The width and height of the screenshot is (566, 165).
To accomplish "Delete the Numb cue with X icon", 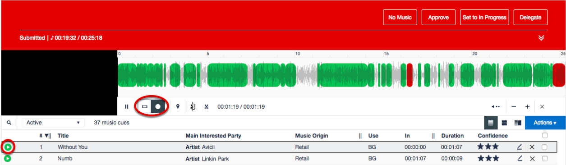I will pos(532,159).
